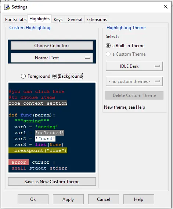Image resolution: width=173 pixels, height=209 pixels.
Task: Cancel the Settings dialog
Action: tap(104, 199)
